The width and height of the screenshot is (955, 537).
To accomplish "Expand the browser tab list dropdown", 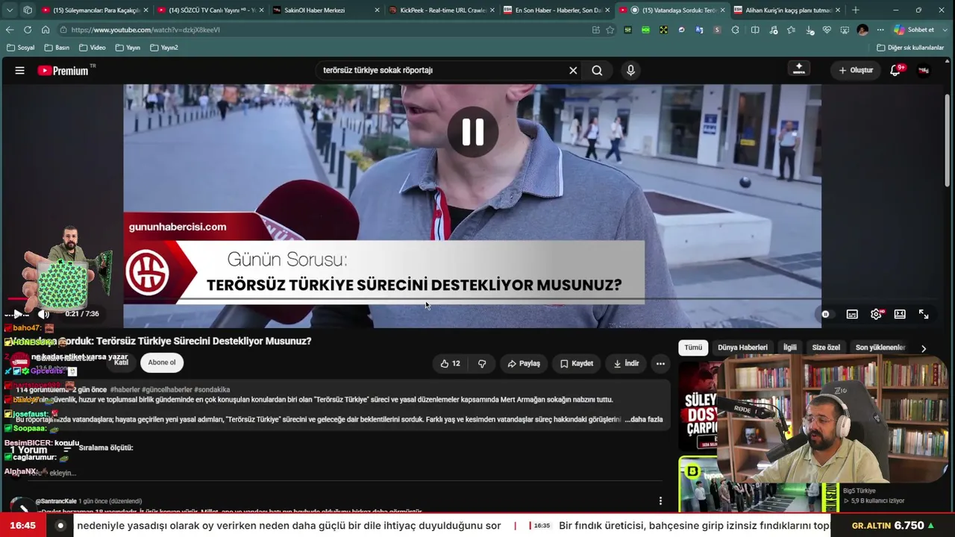I will (x=10, y=10).
